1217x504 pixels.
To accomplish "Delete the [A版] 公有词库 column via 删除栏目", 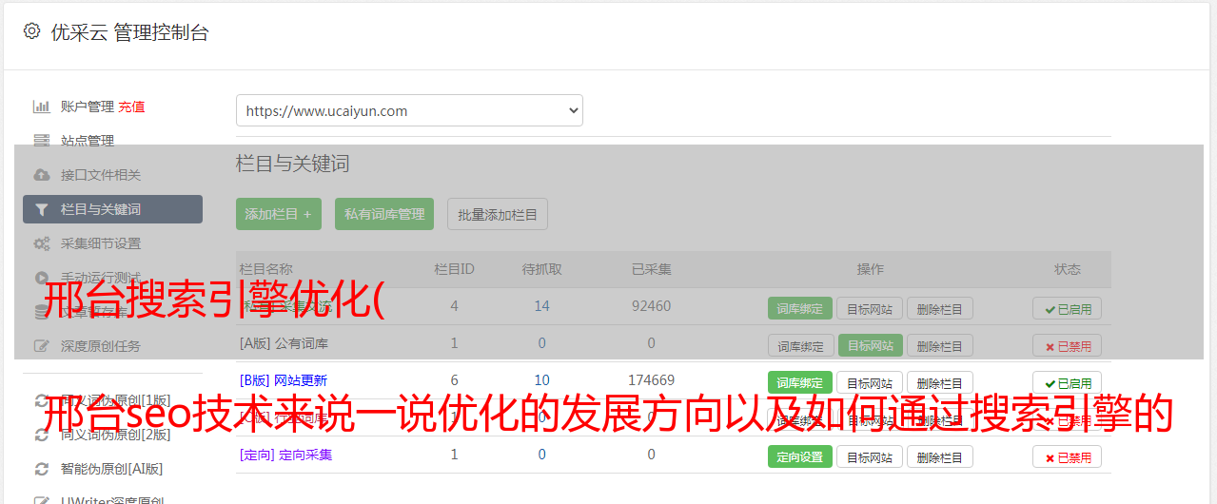I will point(939,345).
